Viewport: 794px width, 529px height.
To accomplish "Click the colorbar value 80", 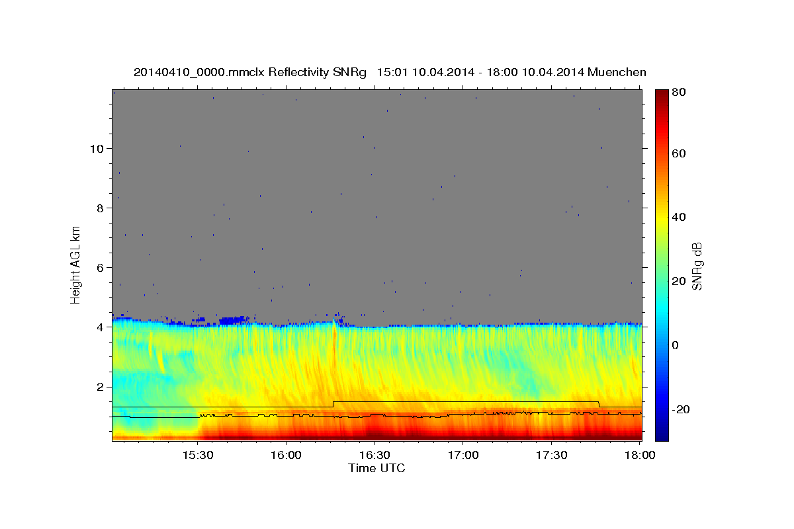I will click(x=679, y=92).
